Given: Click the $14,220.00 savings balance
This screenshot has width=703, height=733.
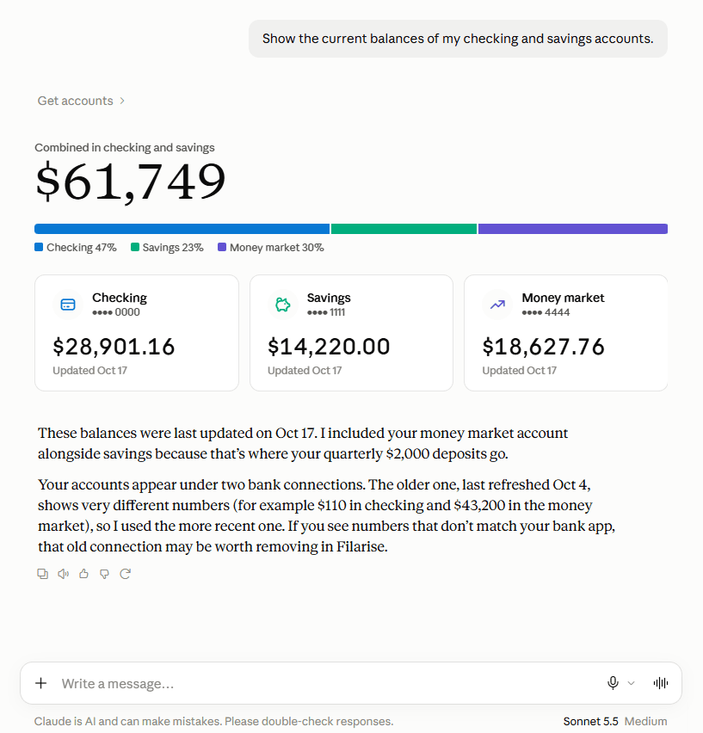Looking at the screenshot, I should click(329, 347).
